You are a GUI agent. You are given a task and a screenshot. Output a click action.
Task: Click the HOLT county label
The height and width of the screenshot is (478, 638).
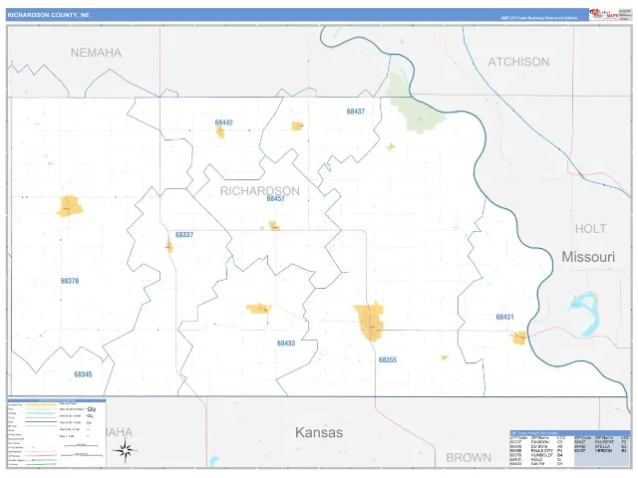click(590, 228)
